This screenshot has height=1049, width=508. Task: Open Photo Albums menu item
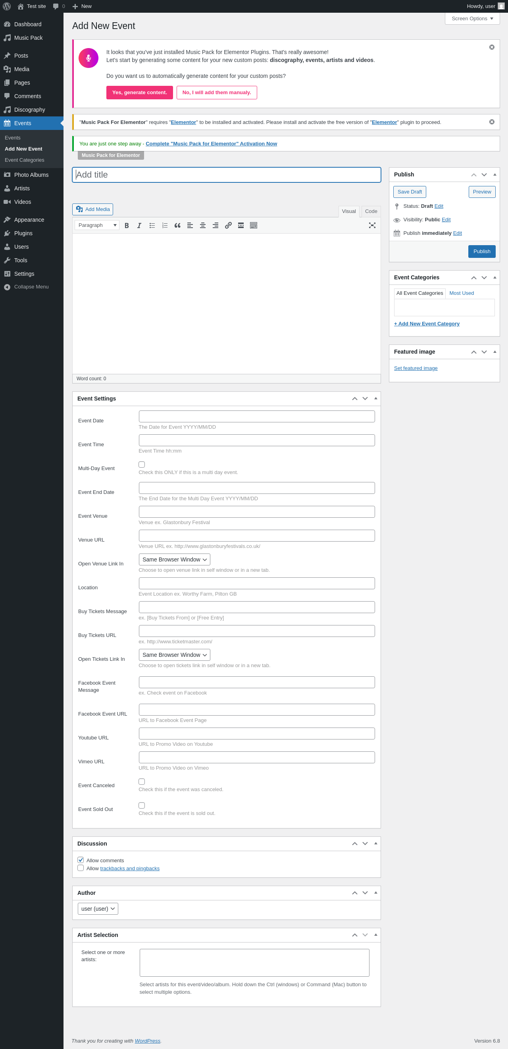(x=32, y=175)
